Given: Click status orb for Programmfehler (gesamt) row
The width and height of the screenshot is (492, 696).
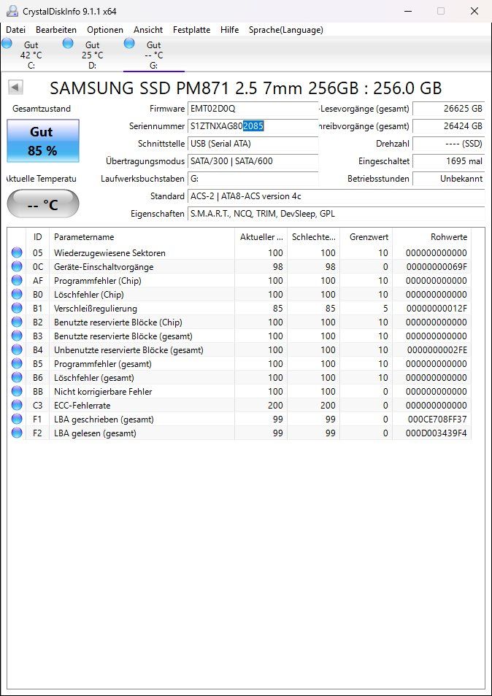Looking at the screenshot, I should point(17,363).
